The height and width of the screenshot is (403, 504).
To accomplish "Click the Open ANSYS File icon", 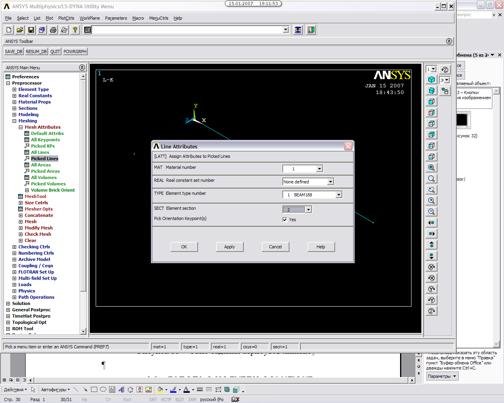I will 20,30.
